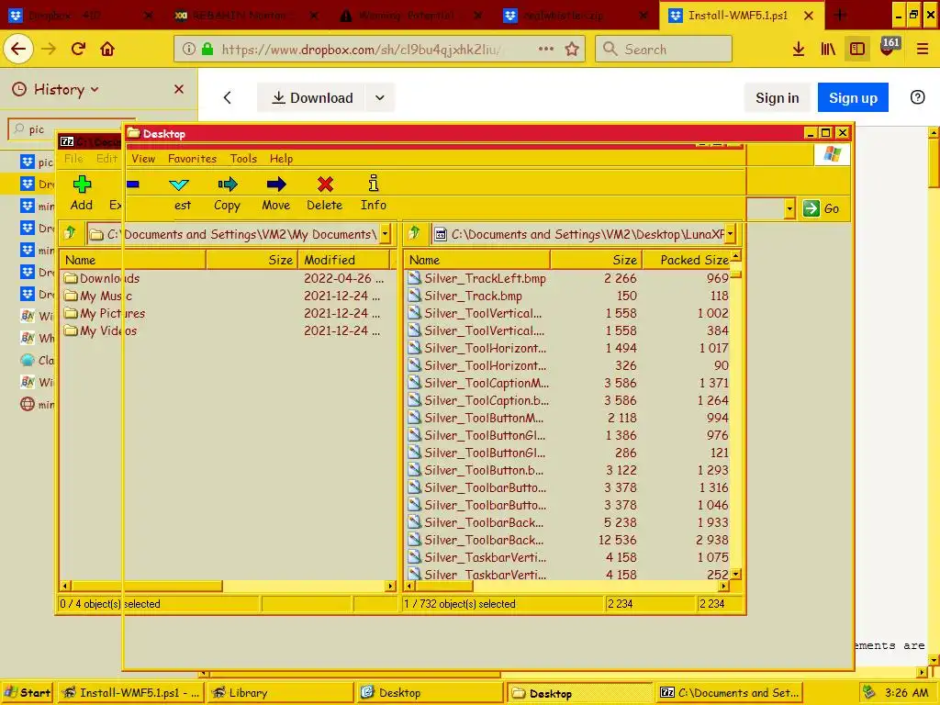The image size is (940, 705).
Task: Close the Install-WMF5.1.ps1 tab
Action: 809,16
